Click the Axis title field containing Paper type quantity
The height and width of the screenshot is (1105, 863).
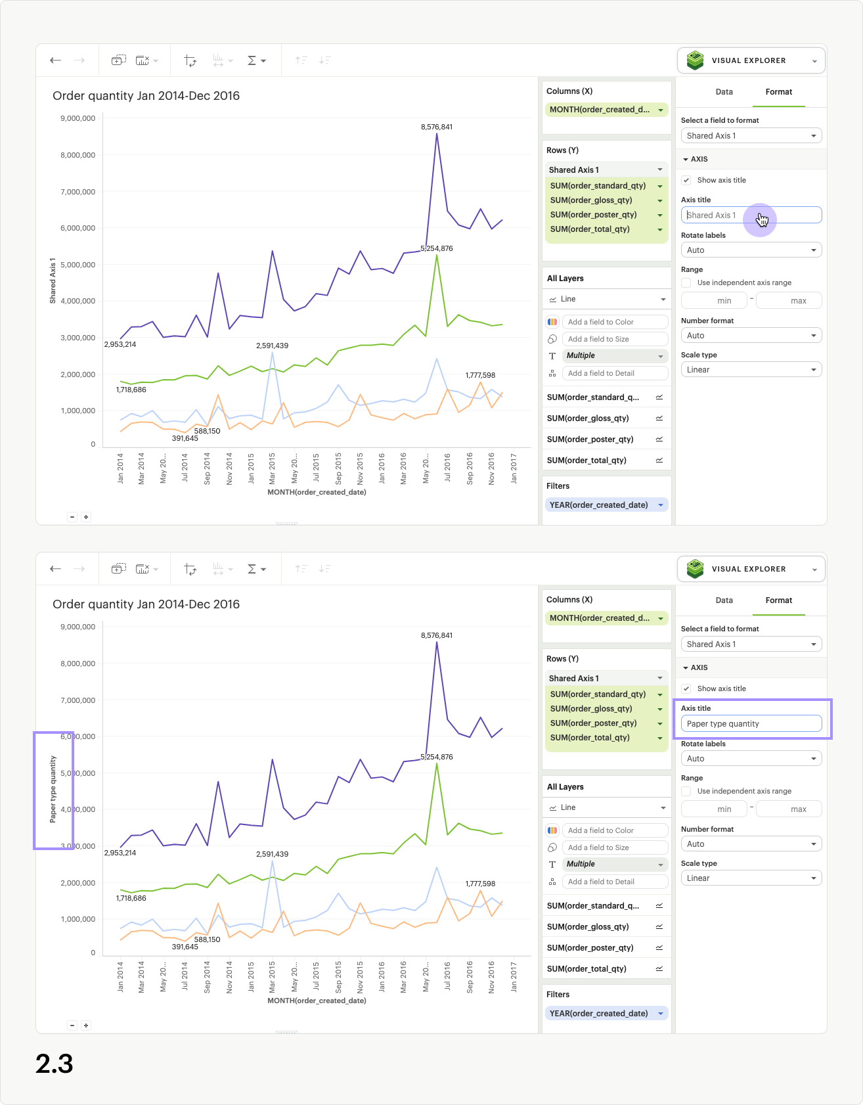pyautogui.click(x=751, y=724)
